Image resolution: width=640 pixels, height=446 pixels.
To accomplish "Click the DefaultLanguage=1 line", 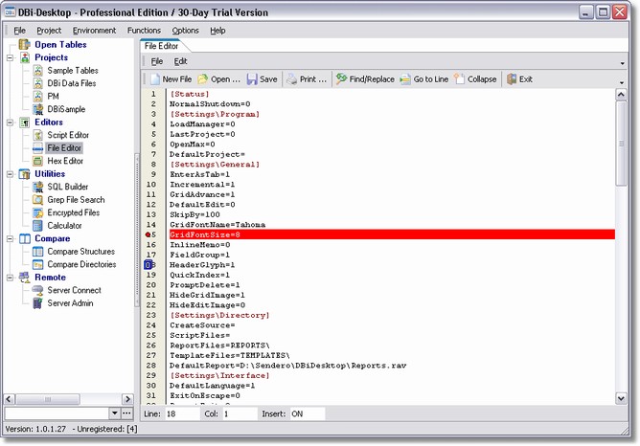I will click(213, 386).
